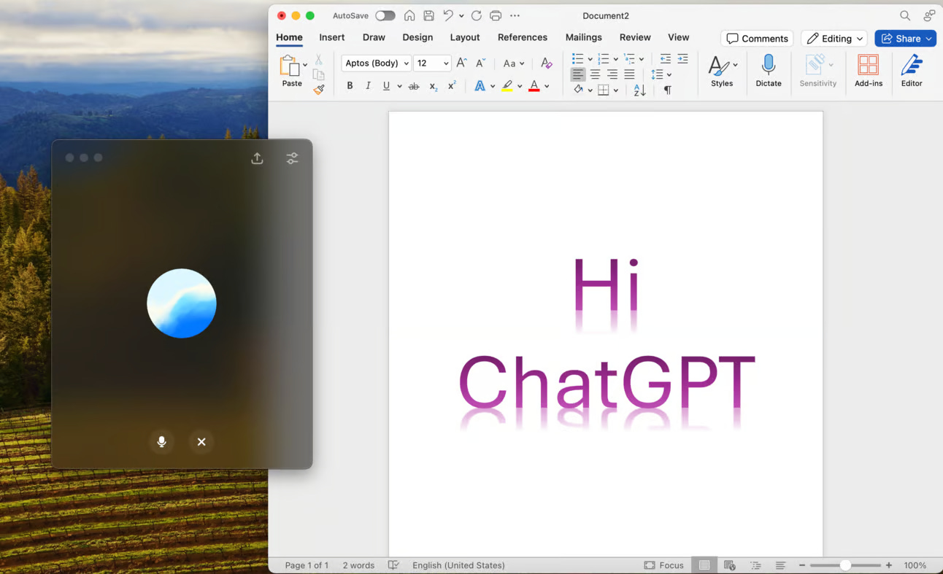943x574 pixels.
Task: Mute the microphone in ChatGPT voice window
Action: (x=162, y=441)
